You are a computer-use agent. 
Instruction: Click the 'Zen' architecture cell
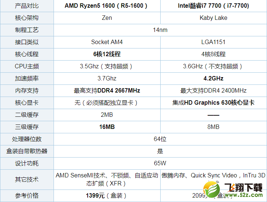107,18
